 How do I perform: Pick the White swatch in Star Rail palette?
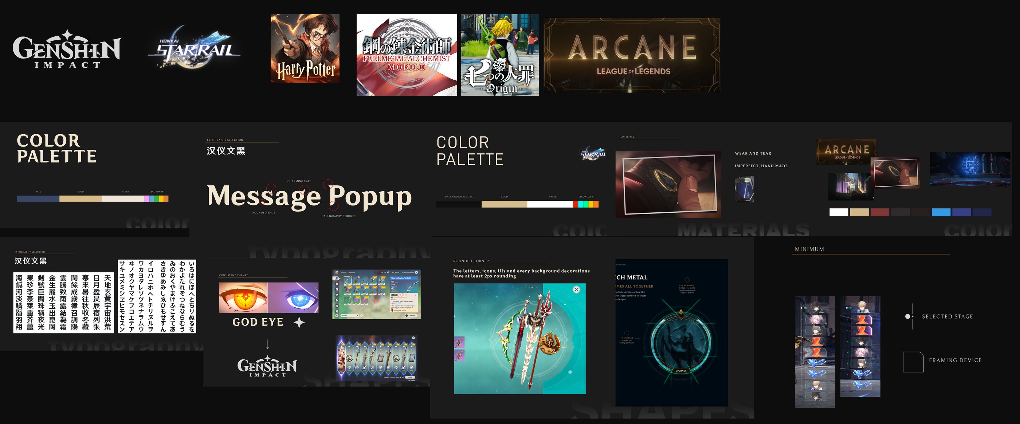point(550,204)
